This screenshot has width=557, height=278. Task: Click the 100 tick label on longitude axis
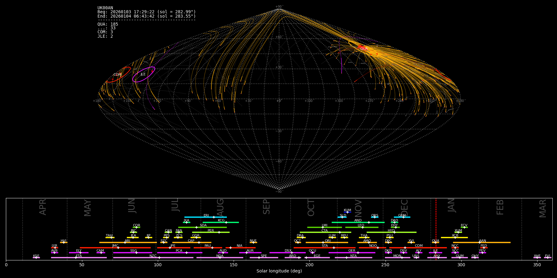(158, 265)
